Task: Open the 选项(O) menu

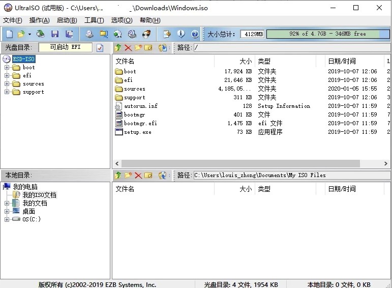Action: 122,20
